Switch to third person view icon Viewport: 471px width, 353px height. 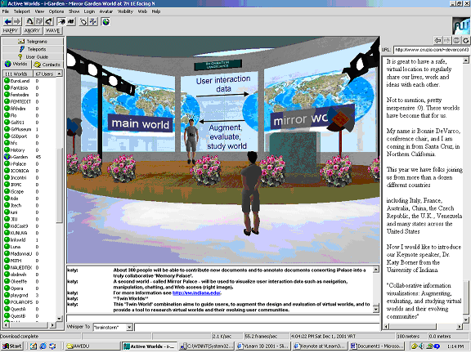point(71,21)
